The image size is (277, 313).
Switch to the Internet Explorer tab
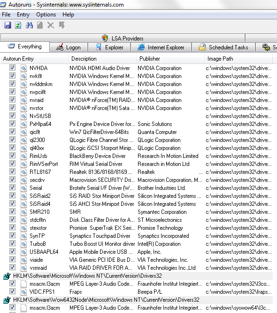[161, 47]
